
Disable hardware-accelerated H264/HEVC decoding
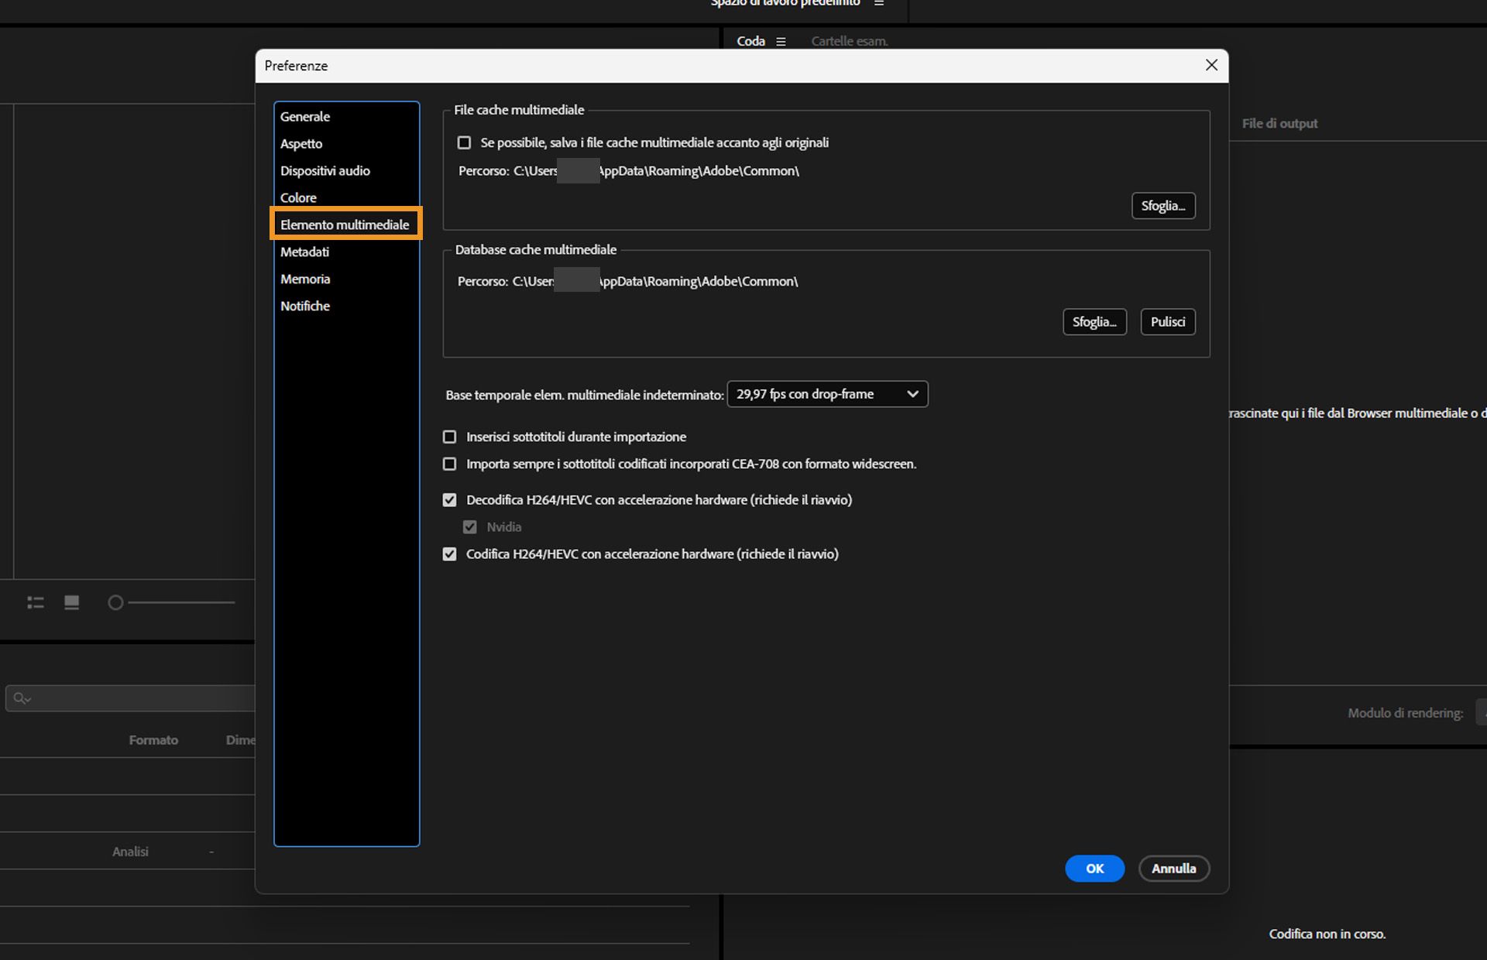pos(449,500)
